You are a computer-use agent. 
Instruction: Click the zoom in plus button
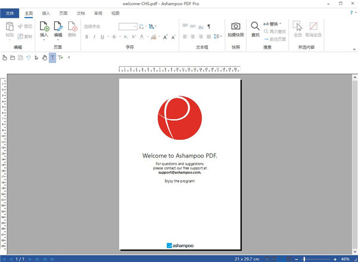pyautogui.click(x=335, y=259)
